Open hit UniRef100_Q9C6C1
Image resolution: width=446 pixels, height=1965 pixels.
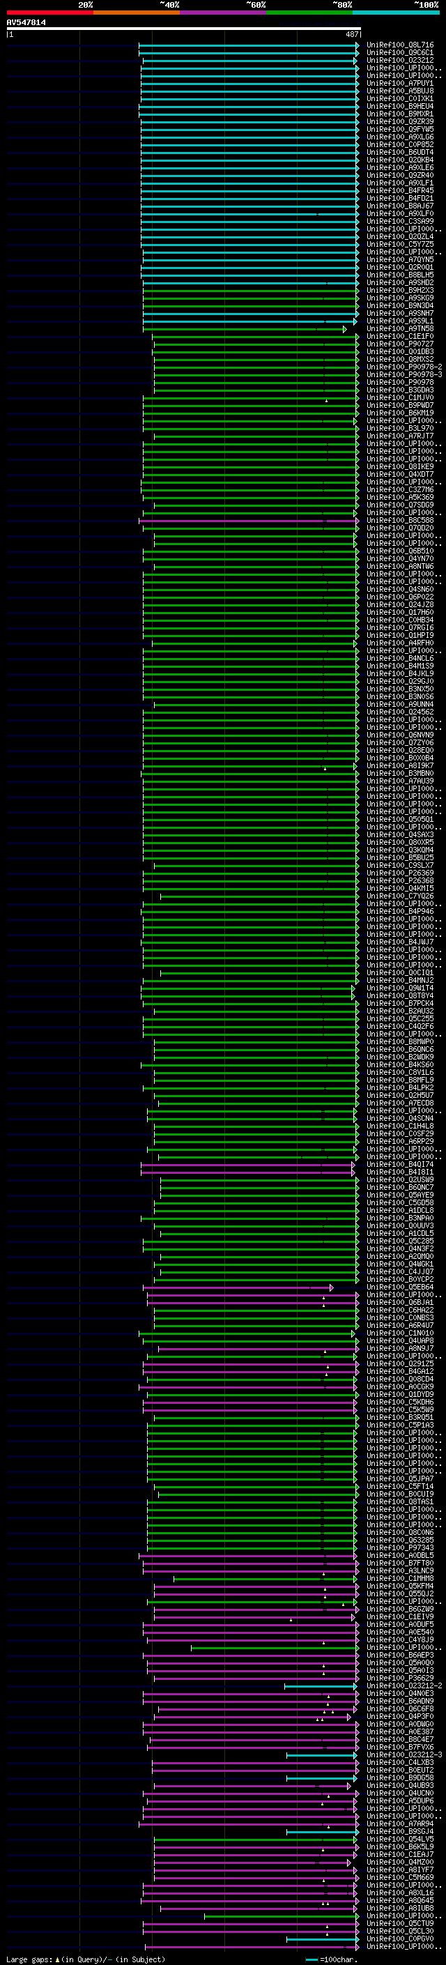399,53
